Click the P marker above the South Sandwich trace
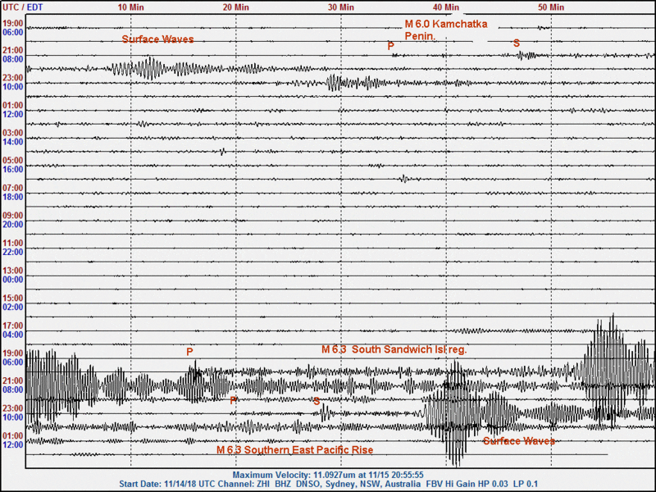The width and height of the screenshot is (656, 492). (190, 350)
